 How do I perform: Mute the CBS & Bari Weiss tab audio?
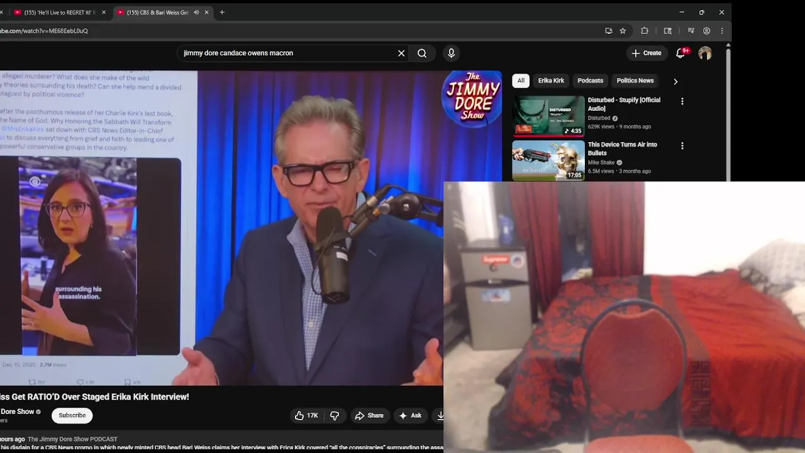pos(196,13)
